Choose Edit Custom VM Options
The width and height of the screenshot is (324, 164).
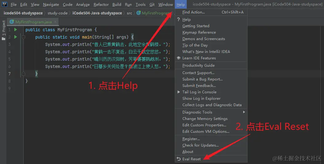tap(211, 132)
